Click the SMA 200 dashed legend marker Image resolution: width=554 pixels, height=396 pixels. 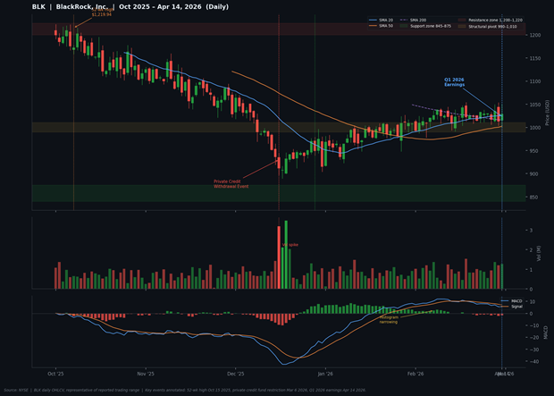[403, 20]
